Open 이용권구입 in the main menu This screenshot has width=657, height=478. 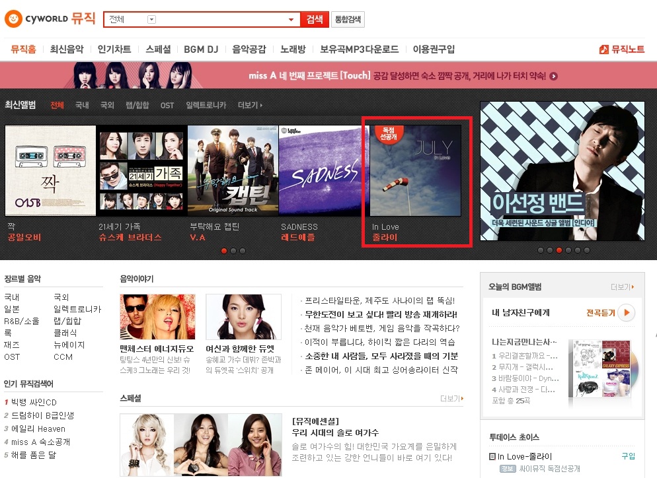pyautogui.click(x=434, y=50)
